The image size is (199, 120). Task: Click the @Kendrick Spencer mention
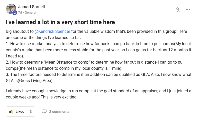coord(52,31)
